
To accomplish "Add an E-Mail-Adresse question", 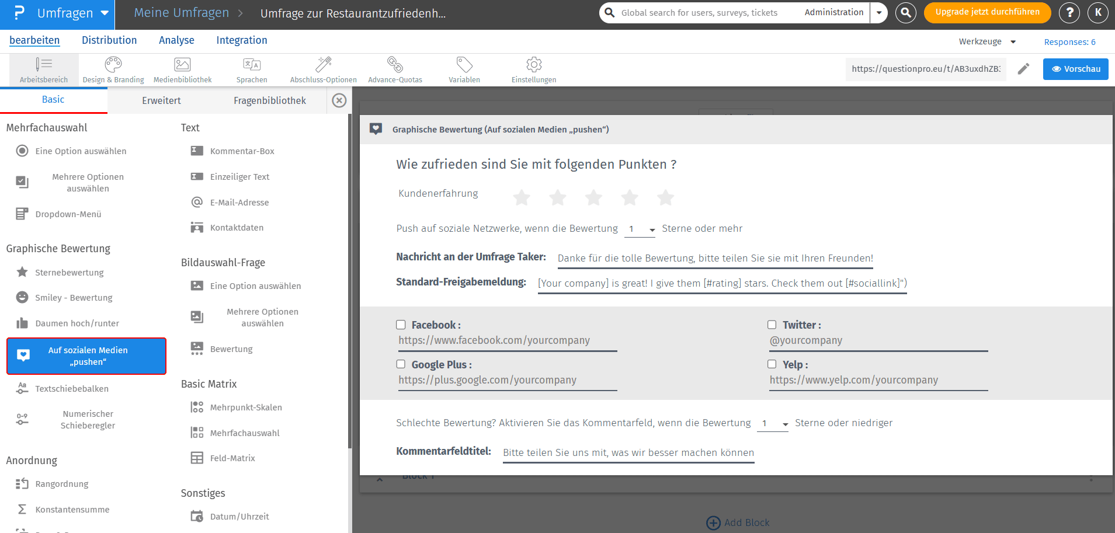I will (230, 203).
